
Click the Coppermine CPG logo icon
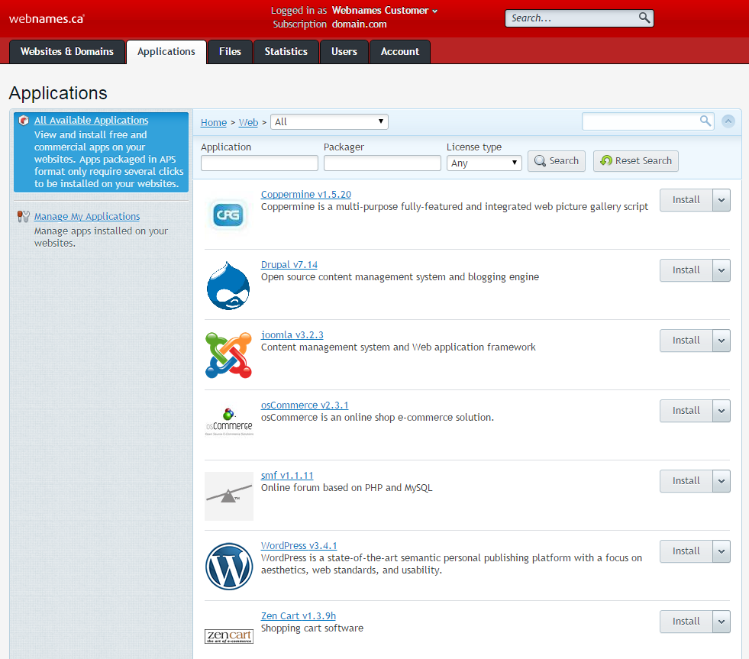click(228, 215)
